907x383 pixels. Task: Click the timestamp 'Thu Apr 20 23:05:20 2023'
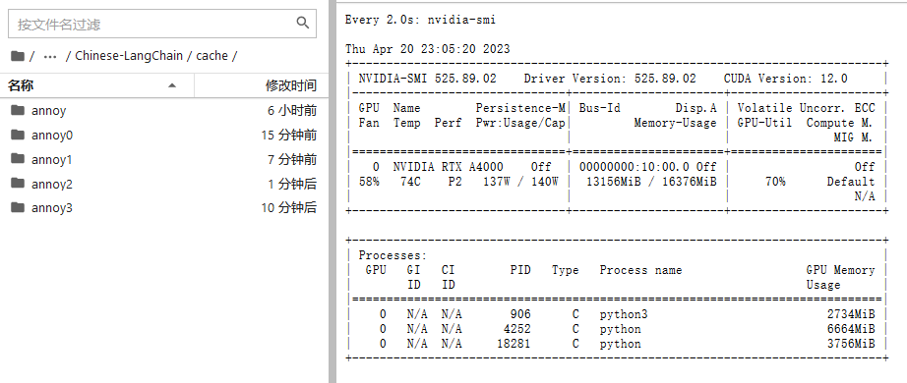click(x=428, y=49)
